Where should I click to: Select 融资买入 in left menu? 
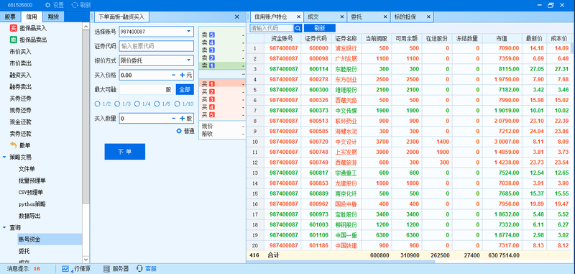(x=21, y=76)
